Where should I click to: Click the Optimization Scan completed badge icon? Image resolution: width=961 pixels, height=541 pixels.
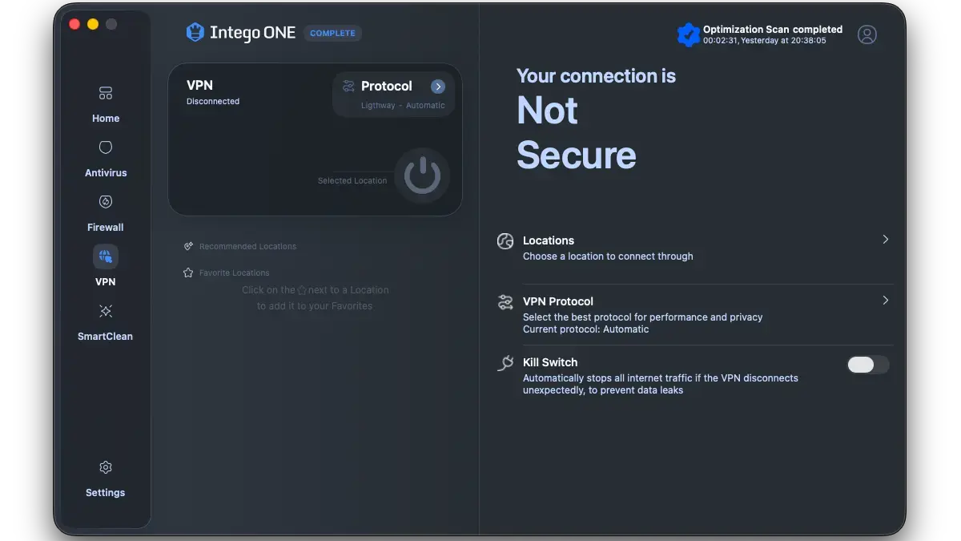pos(689,34)
